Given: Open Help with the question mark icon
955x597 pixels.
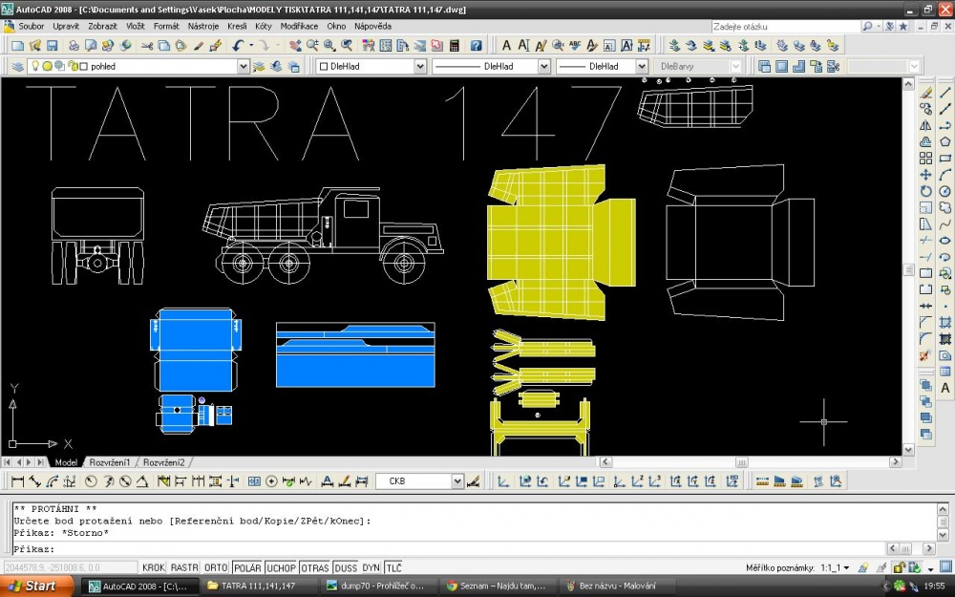Looking at the screenshot, I should 477,46.
